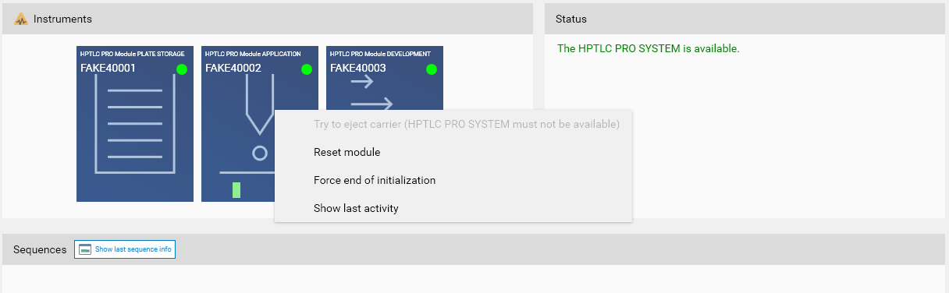This screenshot has height=293, width=949.
Task: Open Show last sequence info
Action: [x=125, y=249]
